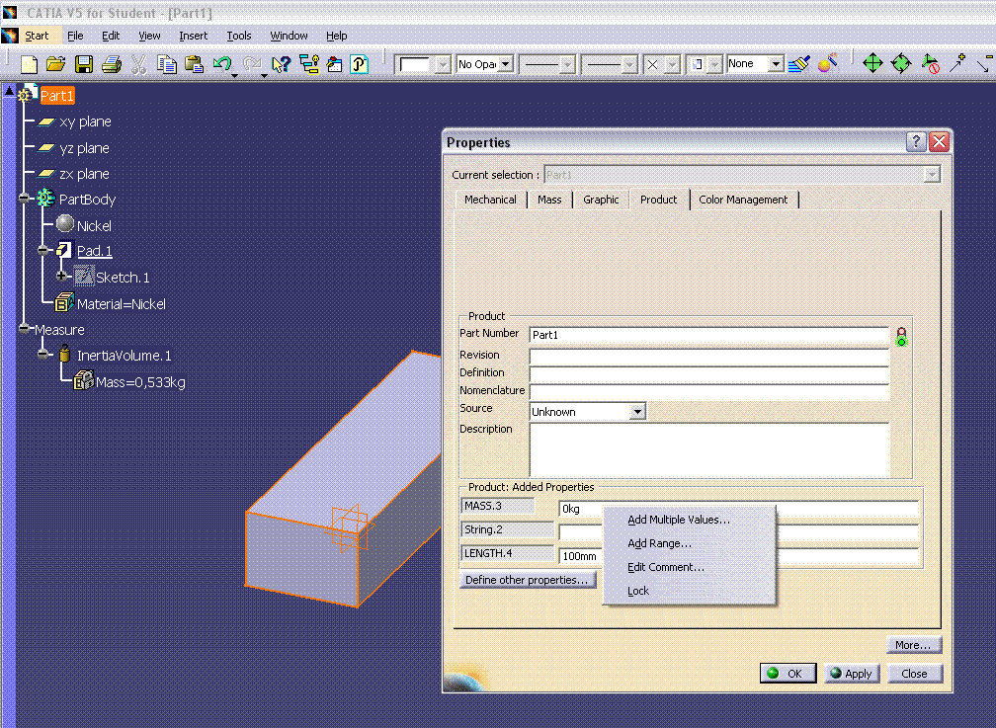The image size is (996, 728).
Task: Click the question mark help button in Properties
Action: tap(915, 141)
